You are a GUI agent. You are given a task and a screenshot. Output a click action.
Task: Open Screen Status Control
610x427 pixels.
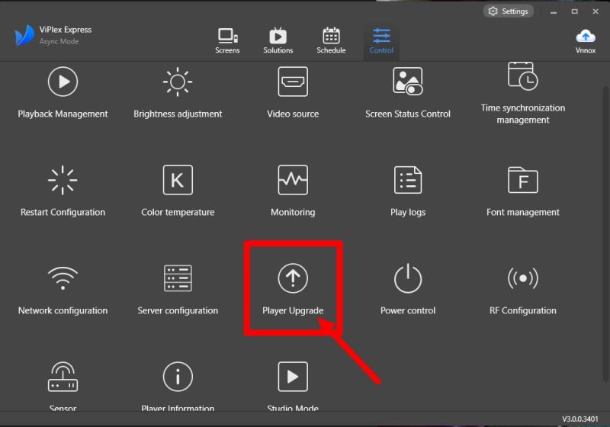(x=408, y=82)
